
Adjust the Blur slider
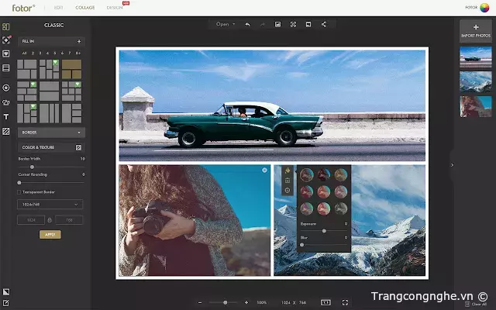click(301, 245)
